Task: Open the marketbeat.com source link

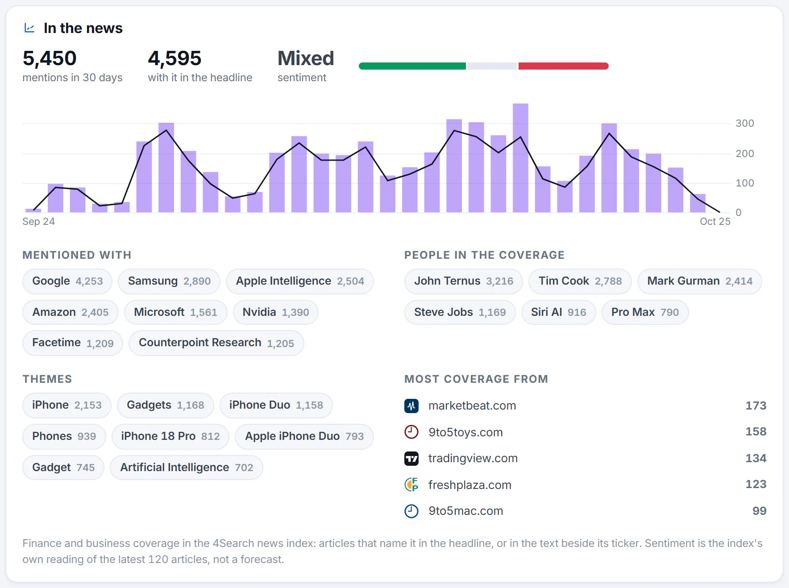Action: pyautogui.click(x=472, y=406)
